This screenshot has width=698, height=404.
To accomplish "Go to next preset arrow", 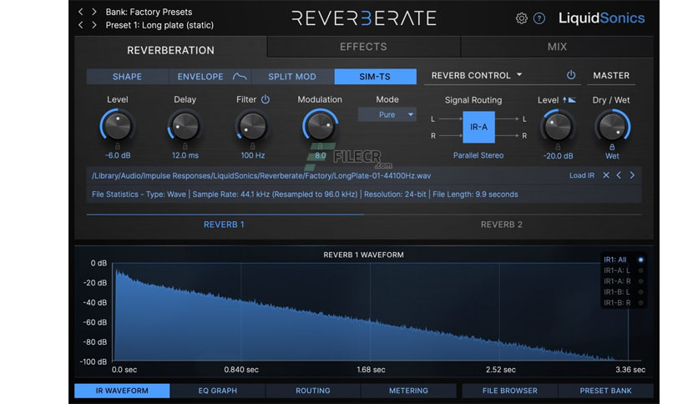I will pos(94,25).
